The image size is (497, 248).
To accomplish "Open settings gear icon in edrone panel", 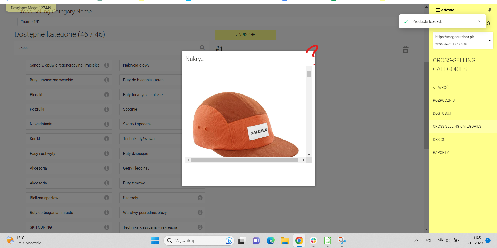I will [x=488, y=24].
